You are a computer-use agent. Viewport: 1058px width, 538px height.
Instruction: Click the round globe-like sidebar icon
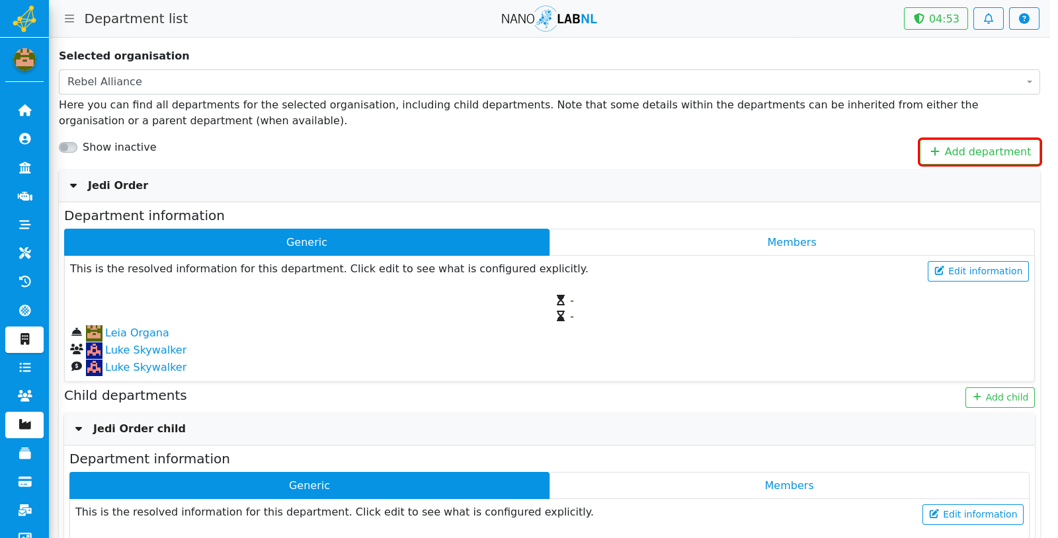[x=24, y=310]
